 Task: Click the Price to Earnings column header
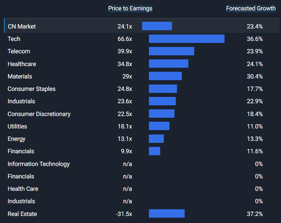[x=130, y=8]
